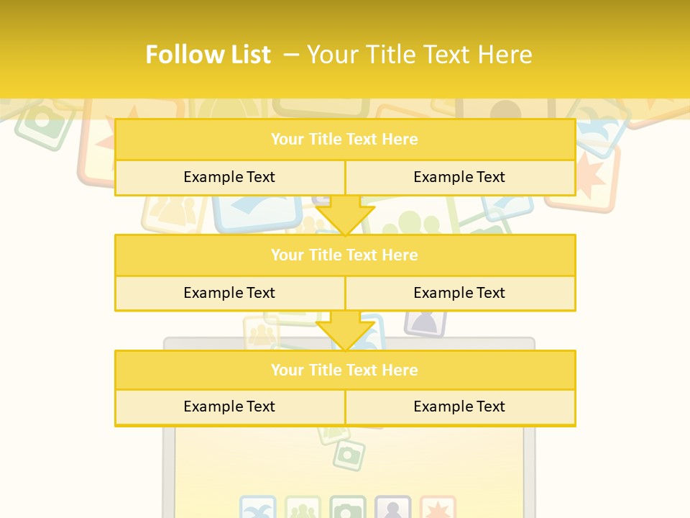Click the second block's right 'Example Text' cell
This screenshot has height=518, width=690.
tap(459, 294)
